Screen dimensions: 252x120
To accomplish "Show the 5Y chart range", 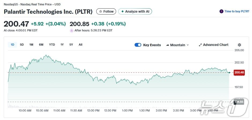I will [71, 45].
